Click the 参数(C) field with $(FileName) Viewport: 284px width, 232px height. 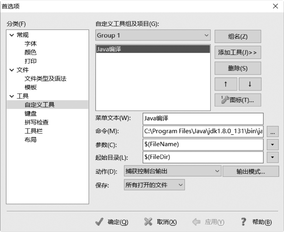203,144
